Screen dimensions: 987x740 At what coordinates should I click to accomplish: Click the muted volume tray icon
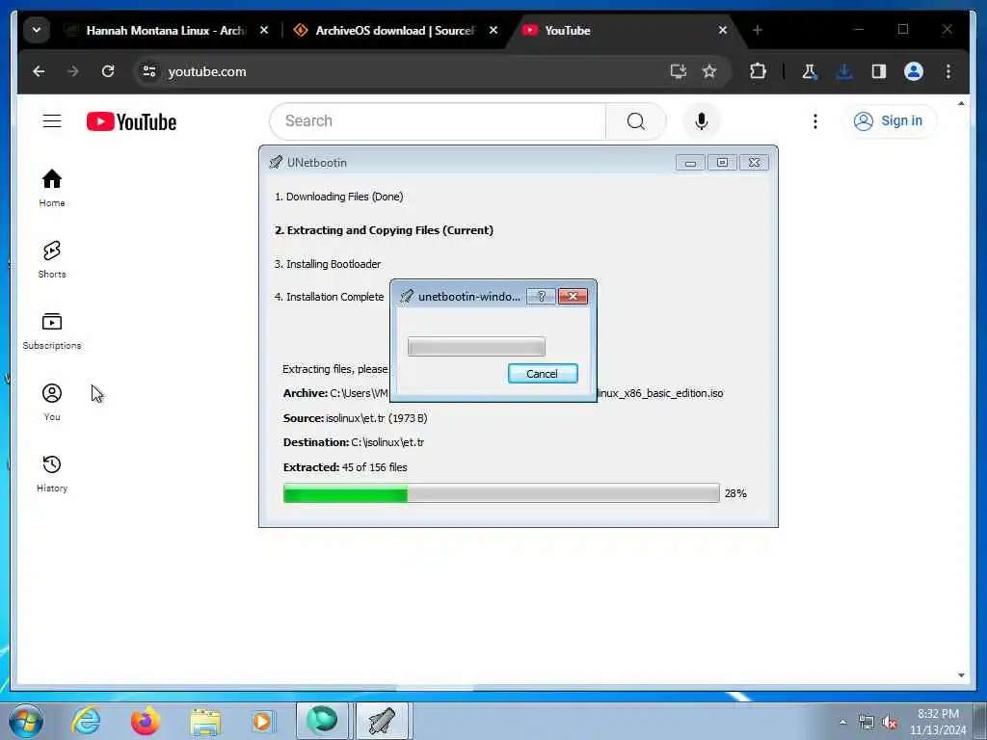[890, 722]
